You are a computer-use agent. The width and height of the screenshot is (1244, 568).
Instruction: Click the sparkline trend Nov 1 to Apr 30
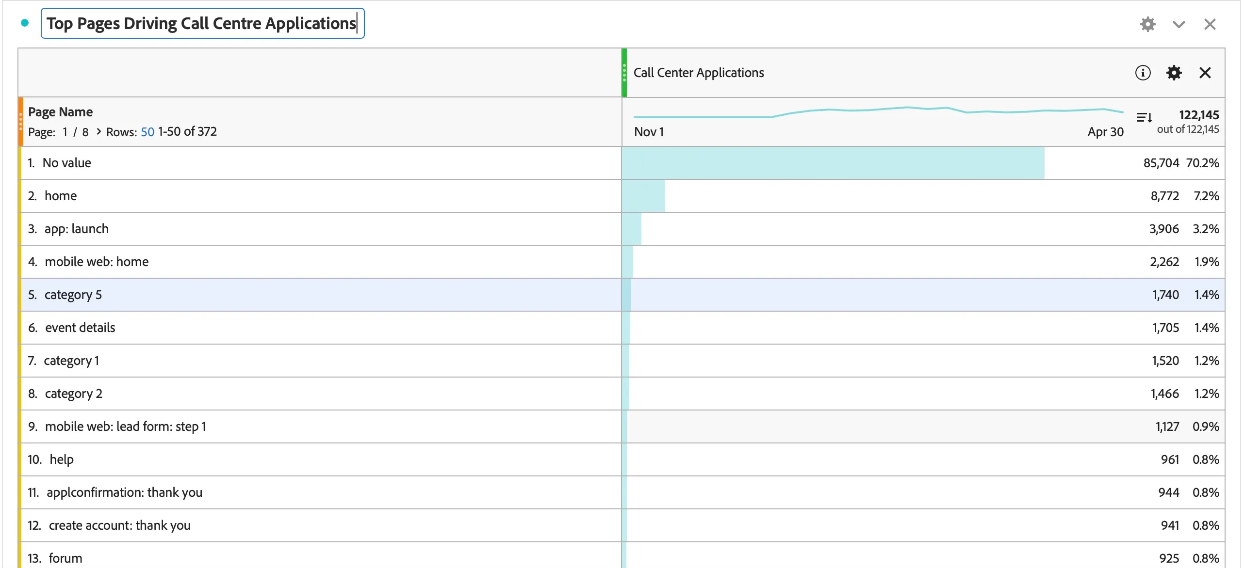(878, 112)
